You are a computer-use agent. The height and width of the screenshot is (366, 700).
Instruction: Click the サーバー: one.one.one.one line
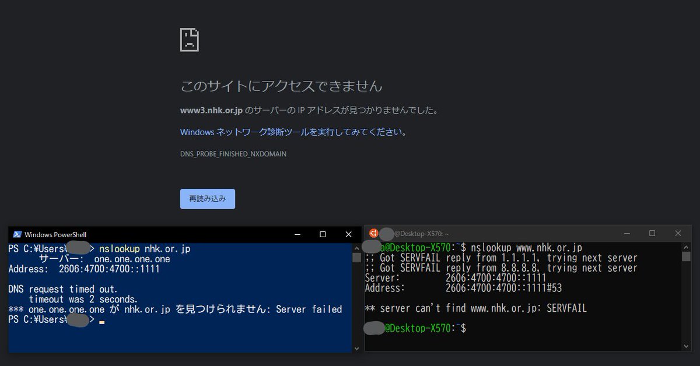pos(104,259)
